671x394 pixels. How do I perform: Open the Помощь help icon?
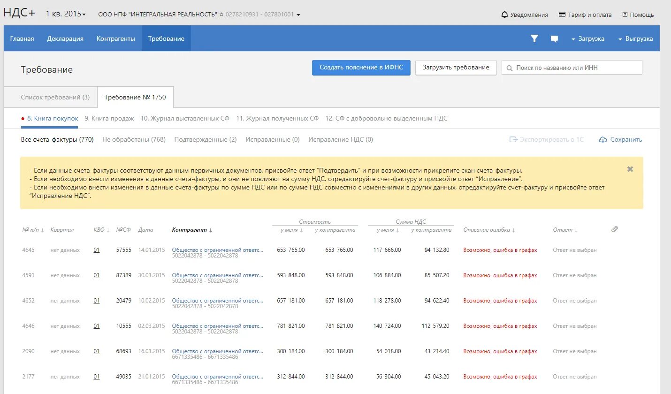click(625, 15)
